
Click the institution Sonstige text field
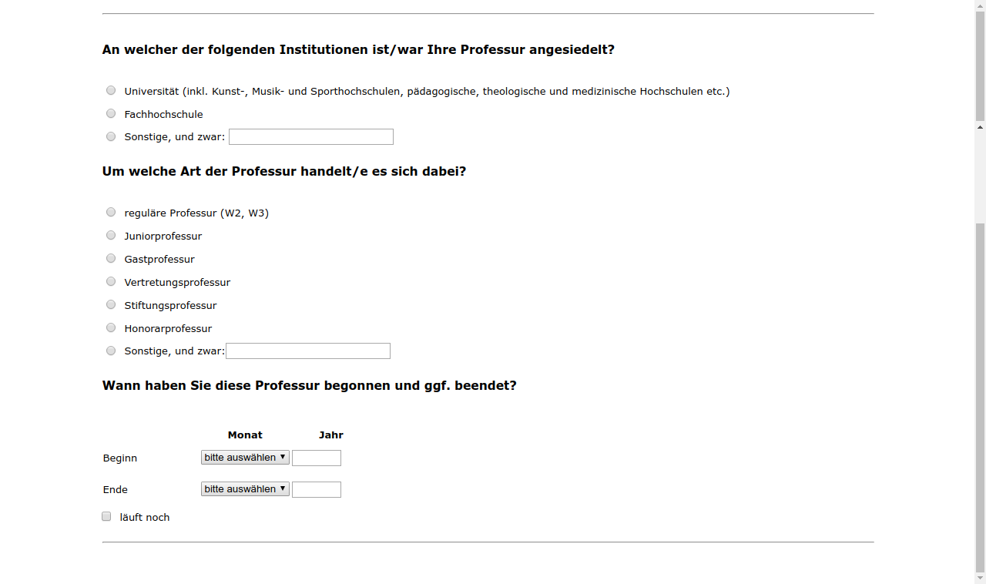click(x=311, y=137)
